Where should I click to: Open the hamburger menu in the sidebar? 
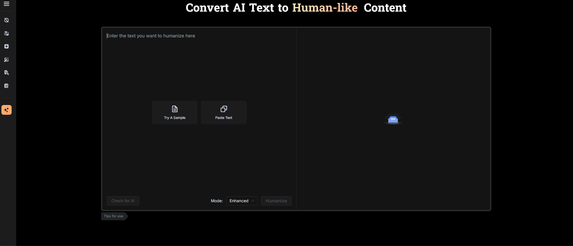tap(6, 4)
